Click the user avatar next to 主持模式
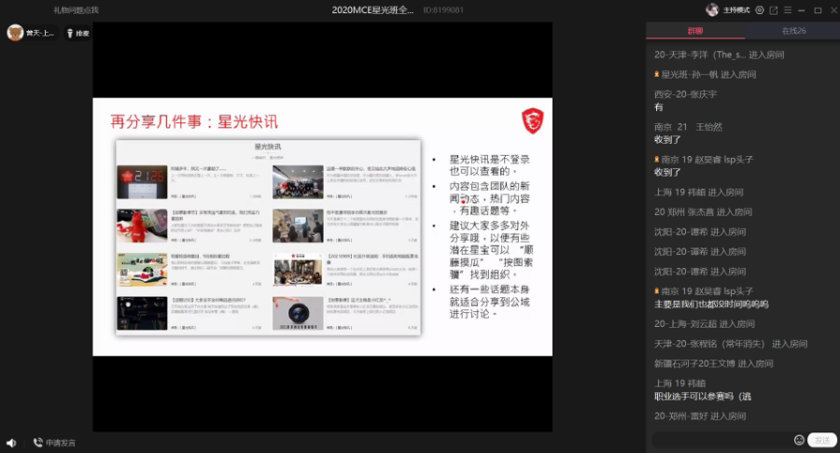The height and width of the screenshot is (453, 840). point(712,10)
